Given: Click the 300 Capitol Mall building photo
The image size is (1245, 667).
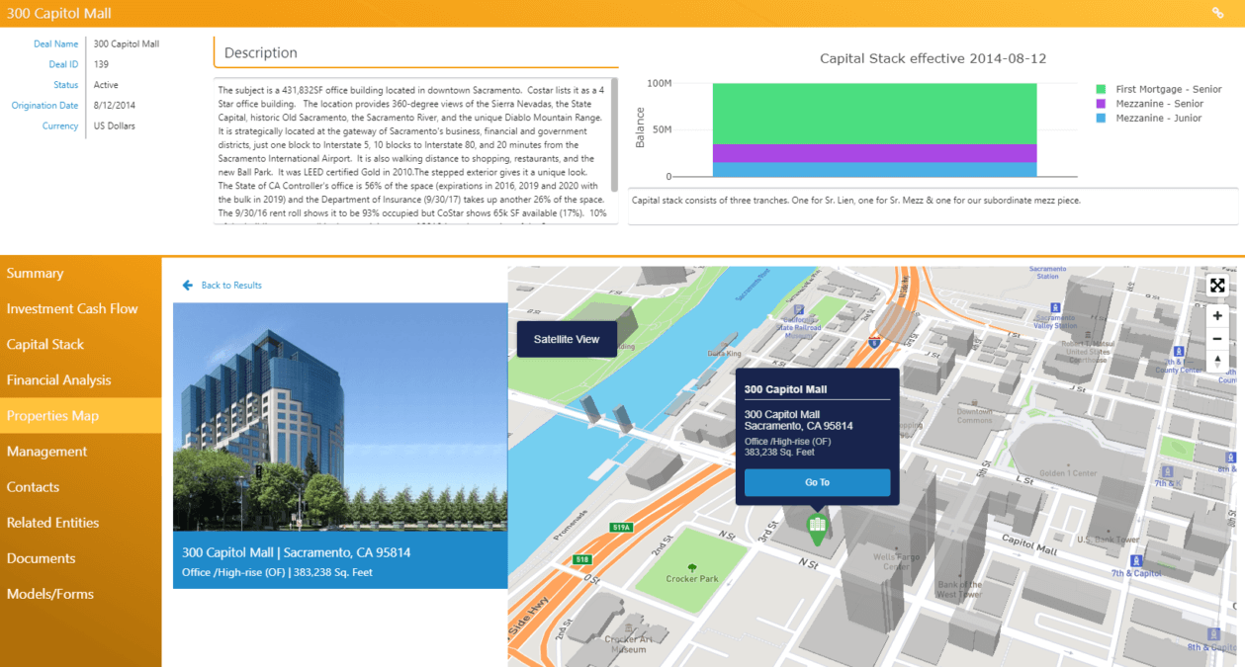Looking at the screenshot, I should 340,417.
